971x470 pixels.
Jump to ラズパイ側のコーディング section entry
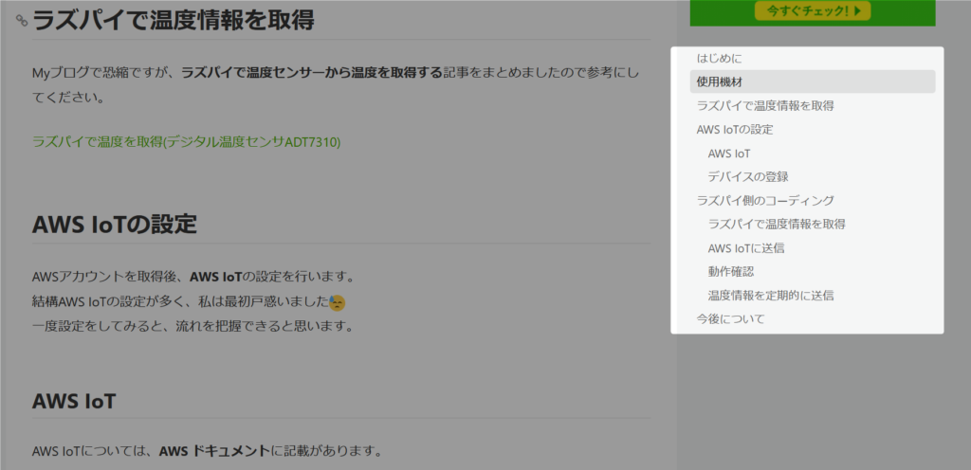coord(765,200)
